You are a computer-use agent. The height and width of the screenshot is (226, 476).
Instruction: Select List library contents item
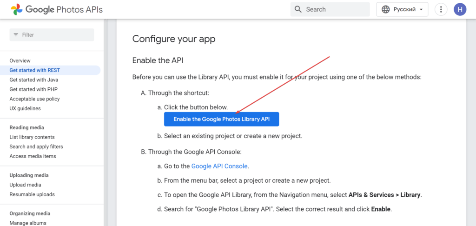click(32, 137)
